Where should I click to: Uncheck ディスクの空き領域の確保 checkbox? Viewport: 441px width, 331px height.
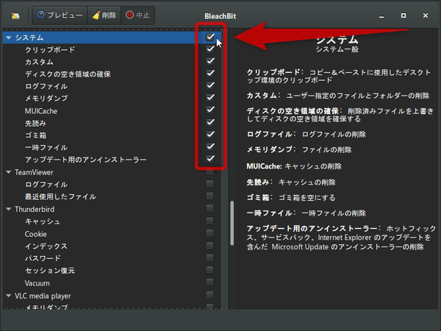tap(210, 73)
